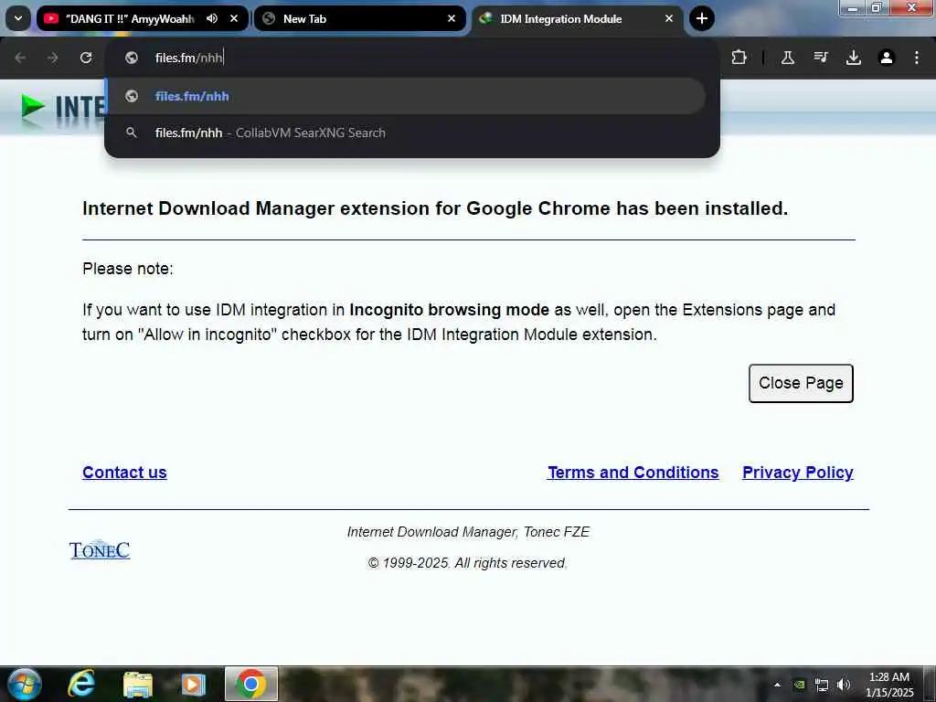Click the address bar containing files.fm/nhh

[x=412, y=58]
